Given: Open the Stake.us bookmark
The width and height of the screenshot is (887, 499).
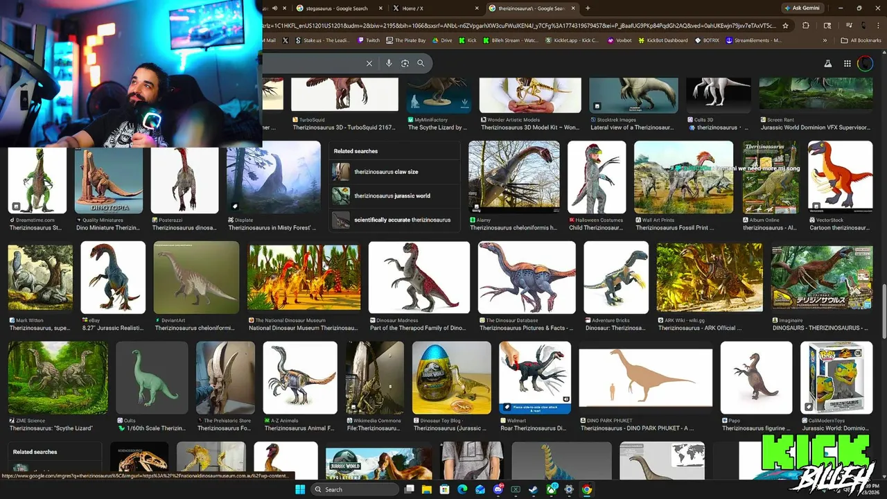Looking at the screenshot, I should coord(322,40).
